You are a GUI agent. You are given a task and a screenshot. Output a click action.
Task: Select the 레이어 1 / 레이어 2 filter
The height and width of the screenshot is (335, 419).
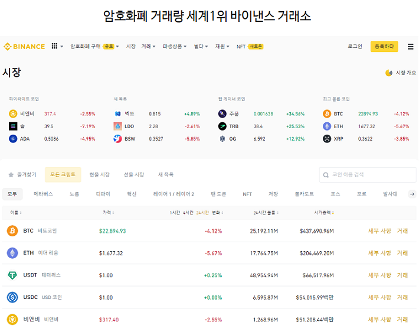click(x=174, y=194)
